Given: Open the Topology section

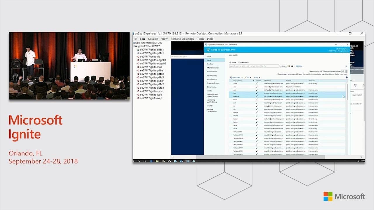Looking at the screenshot, I should pos(210,64).
